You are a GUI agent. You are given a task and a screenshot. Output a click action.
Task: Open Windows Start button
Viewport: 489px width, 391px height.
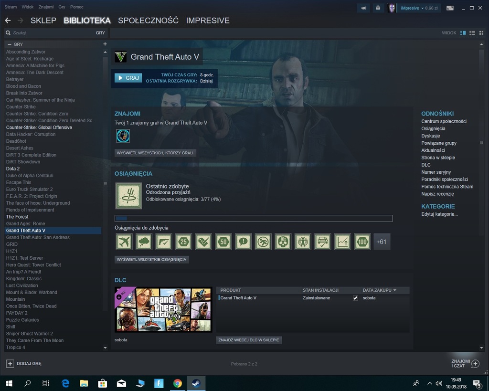pos(9,383)
